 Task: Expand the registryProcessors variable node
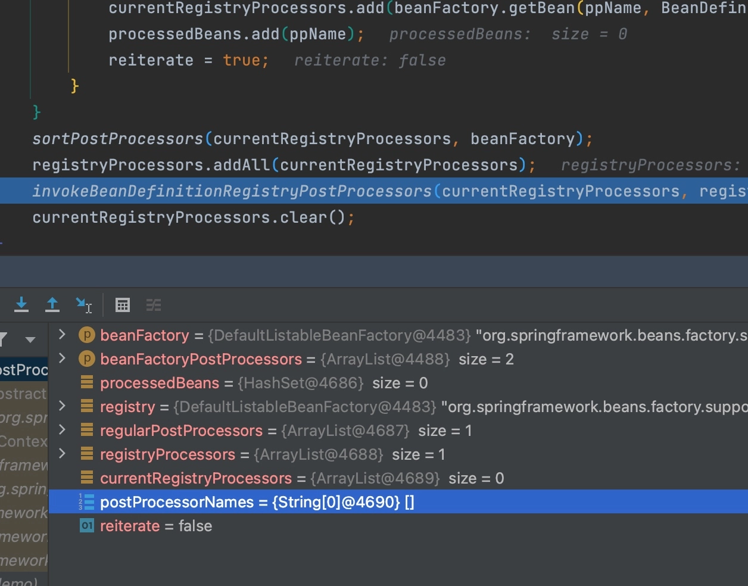(62, 454)
